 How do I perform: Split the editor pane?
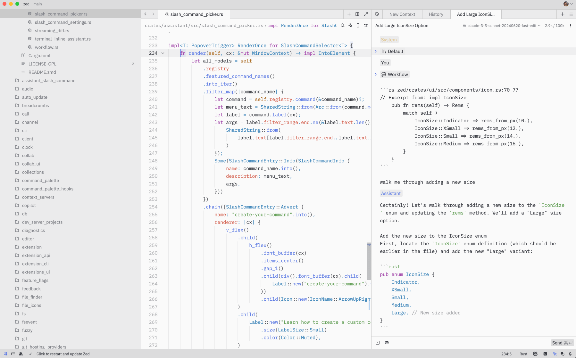(357, 14)
